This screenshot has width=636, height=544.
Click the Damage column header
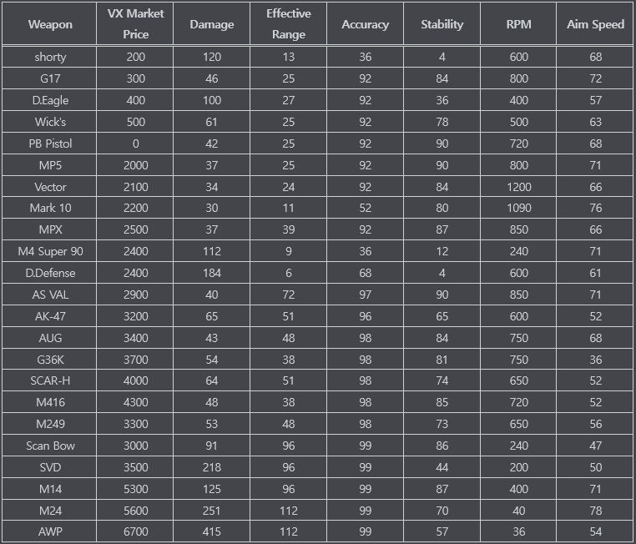[212, 24]
